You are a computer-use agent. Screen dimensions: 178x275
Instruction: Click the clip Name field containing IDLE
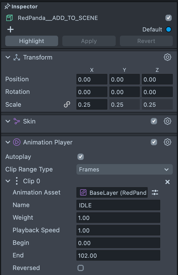click(118, 205)
